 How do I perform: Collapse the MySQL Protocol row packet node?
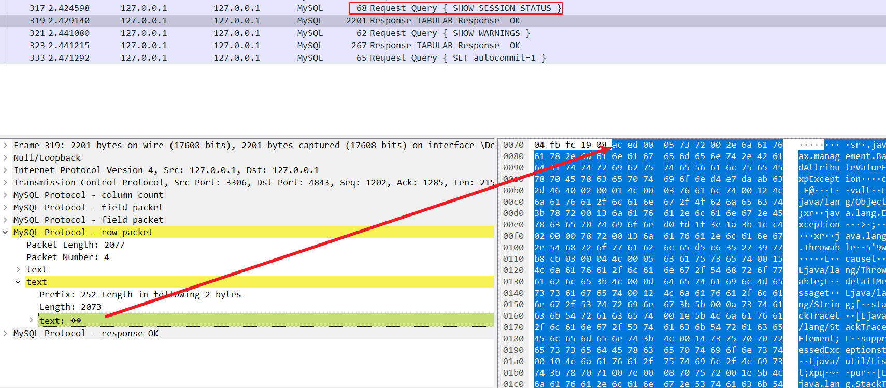click(5, 233)
